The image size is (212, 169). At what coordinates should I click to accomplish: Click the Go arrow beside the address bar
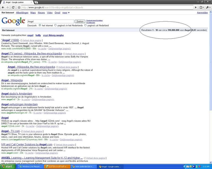tap(196, 7)
